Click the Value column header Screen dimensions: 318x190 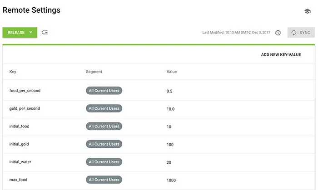(x=172, y=72)
